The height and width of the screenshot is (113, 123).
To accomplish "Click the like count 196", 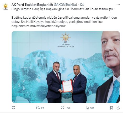I will tap(68, 108).
